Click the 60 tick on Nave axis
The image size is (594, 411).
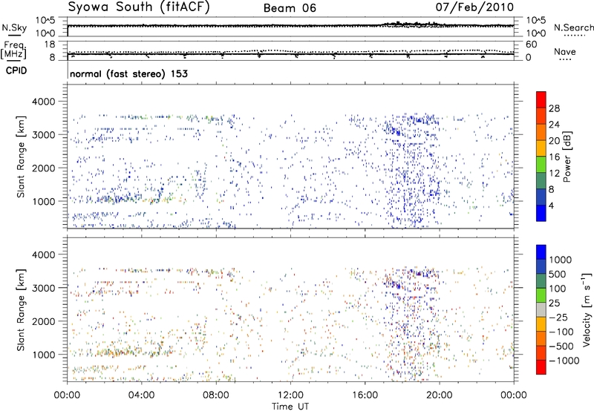531,45
